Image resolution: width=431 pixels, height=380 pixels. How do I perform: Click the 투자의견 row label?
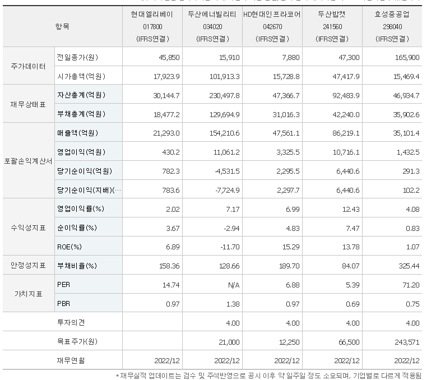[x=71, y=322]
